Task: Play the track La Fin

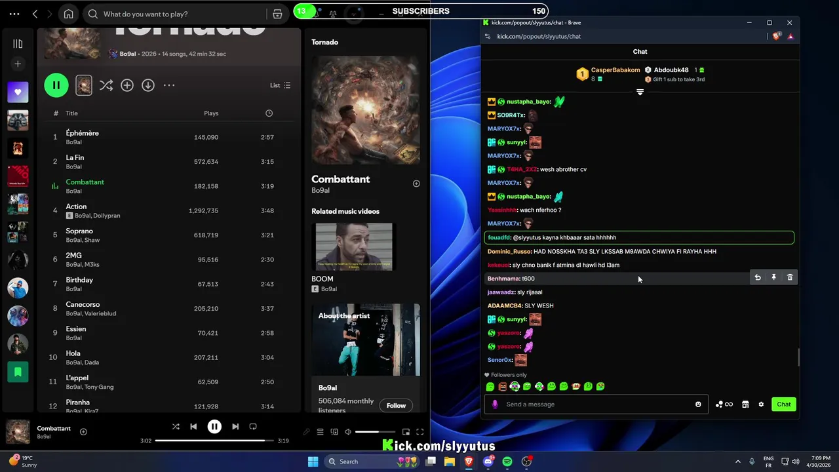Action: (75, 157)
